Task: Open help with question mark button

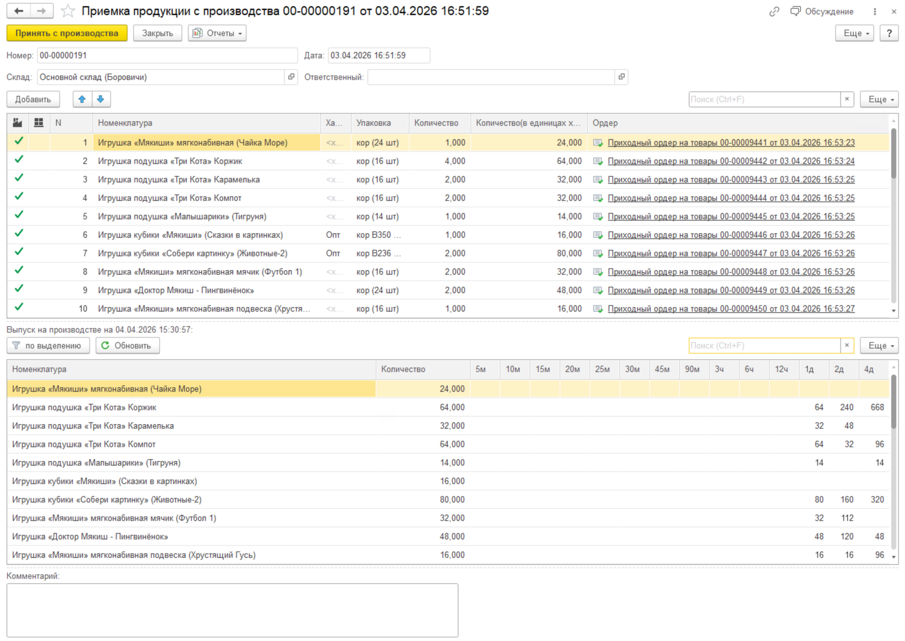Action: click(889, 33)
